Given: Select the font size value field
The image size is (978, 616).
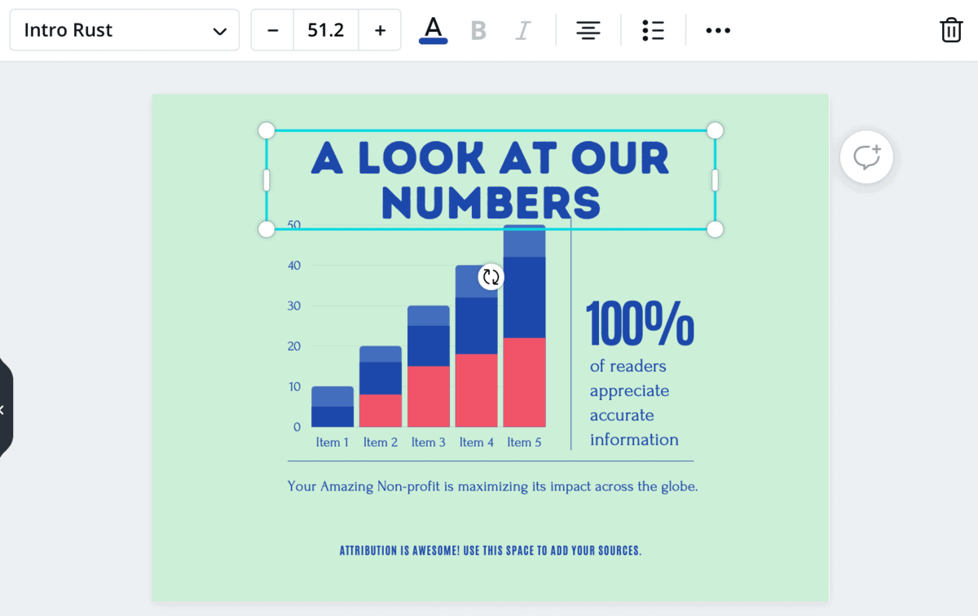Looking at the screenshot, I should pos(326,29).
